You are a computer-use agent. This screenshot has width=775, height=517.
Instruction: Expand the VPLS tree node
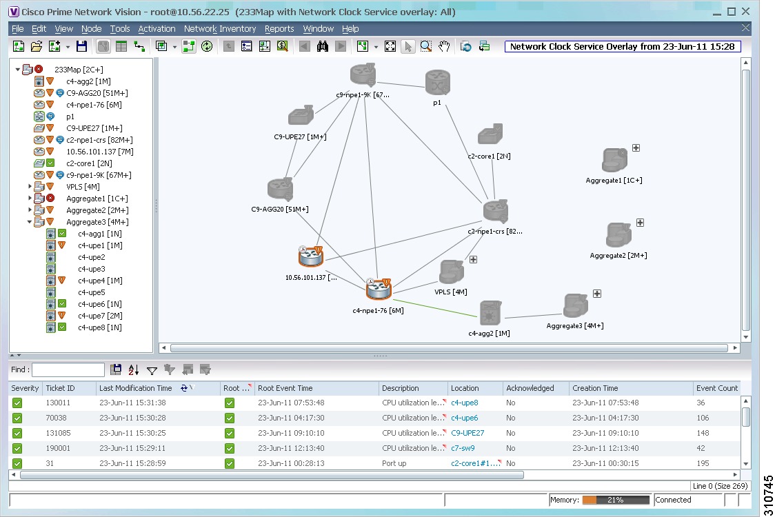30,187
